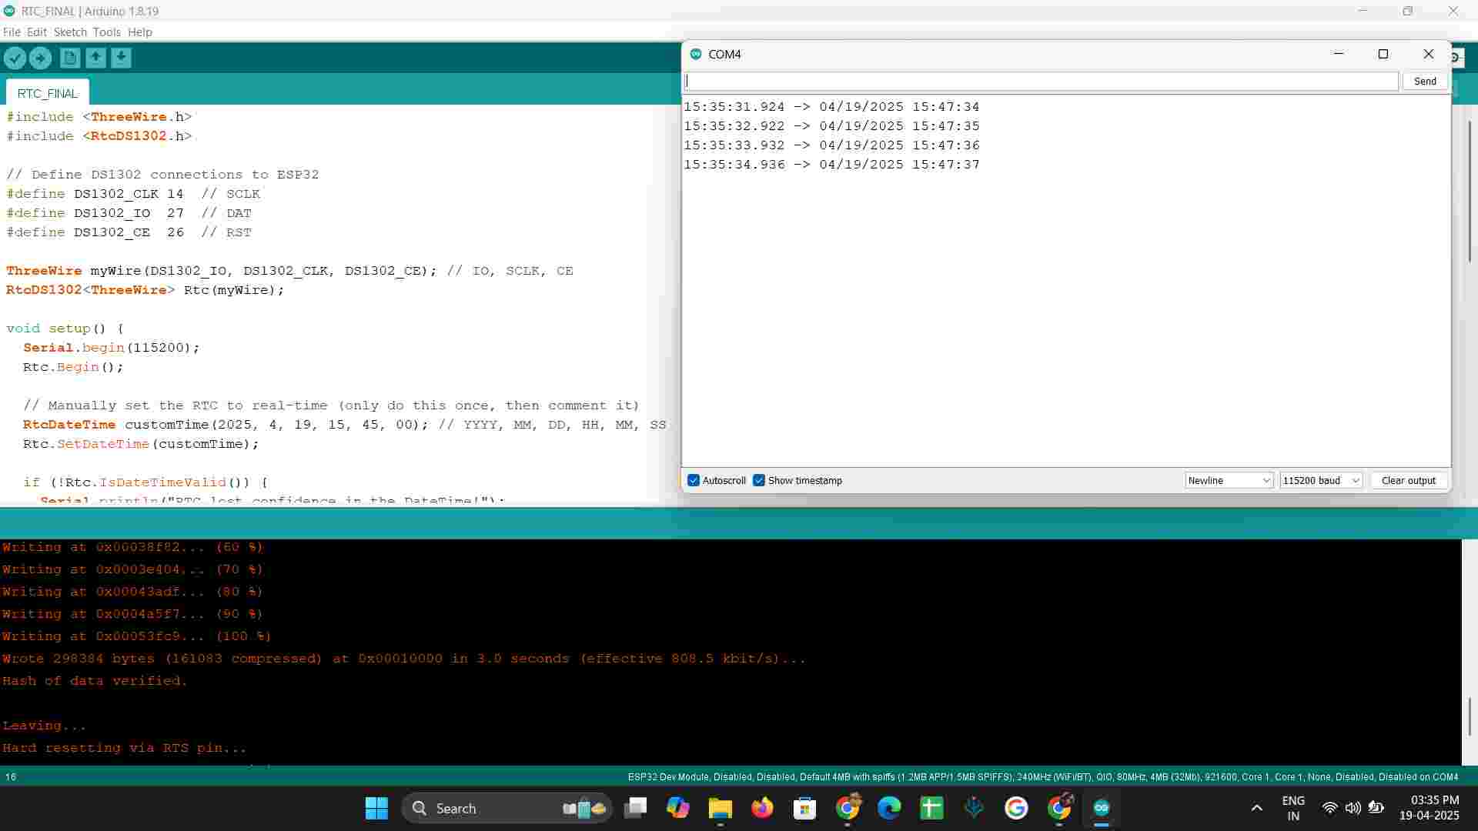Click the Verify sketch checkmark button
Image resolution: width=1478 pixels, height=831 pixels.
point(15,58)
